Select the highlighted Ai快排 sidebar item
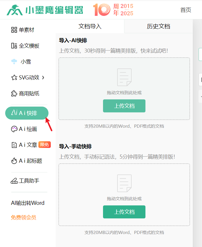The width and height of the screenshot is (202, 247). 27,113
